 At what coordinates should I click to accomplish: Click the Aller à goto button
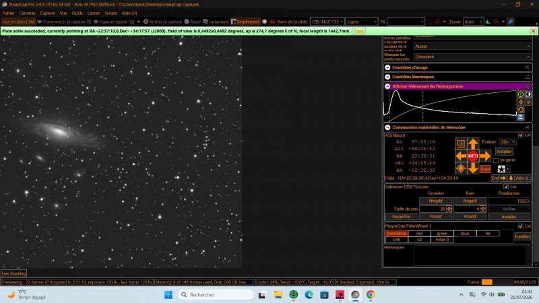click(x=522, y=178)
